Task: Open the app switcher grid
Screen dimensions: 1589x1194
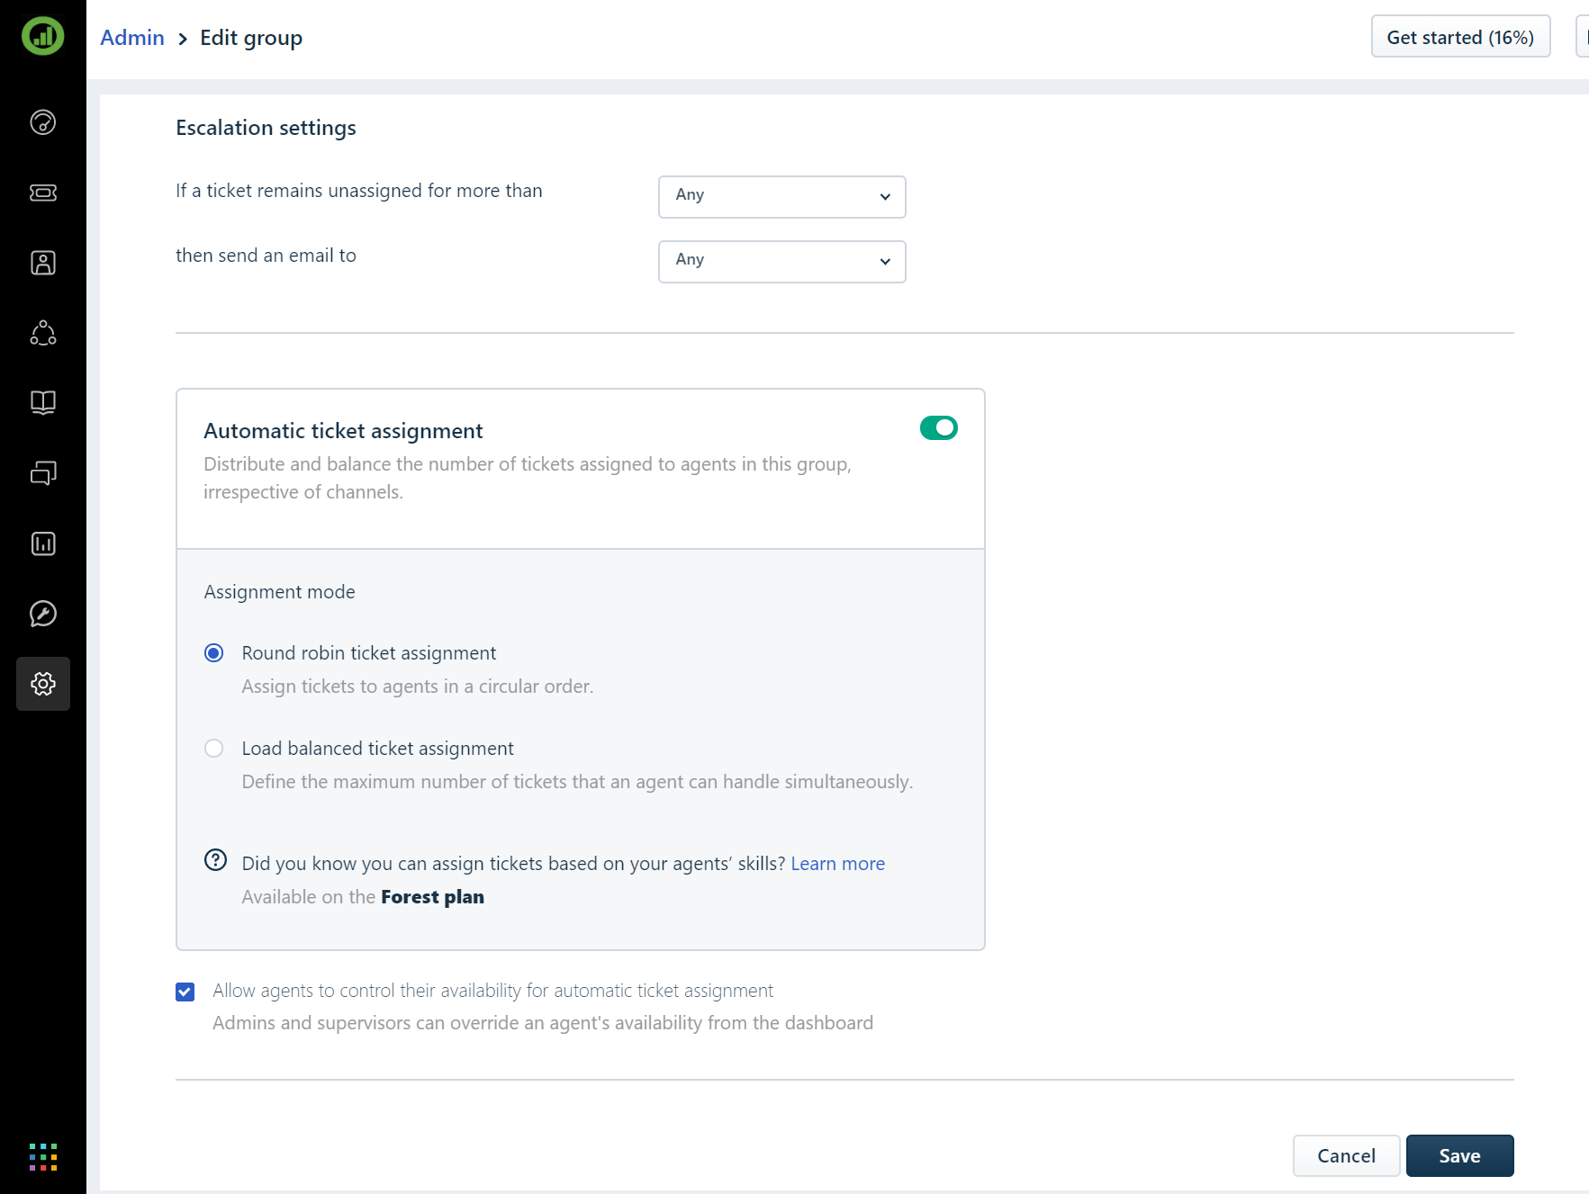Action: tap(43, 1157)
